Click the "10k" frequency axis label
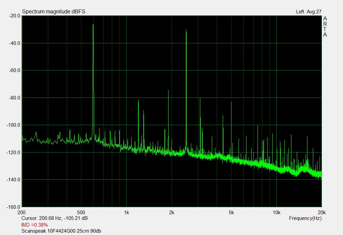The width and height of the screenshot is (343, 235). [x=276, y=212]
